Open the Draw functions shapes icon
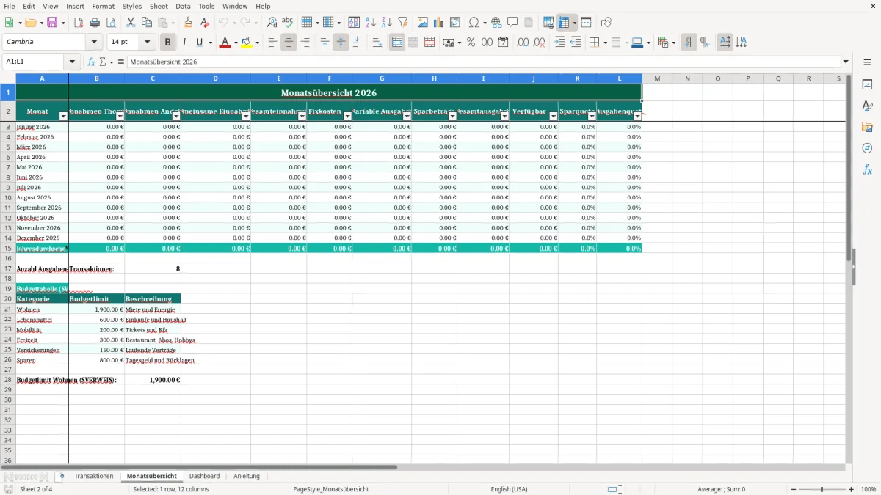The image size is (881, 495). point(606,23)
